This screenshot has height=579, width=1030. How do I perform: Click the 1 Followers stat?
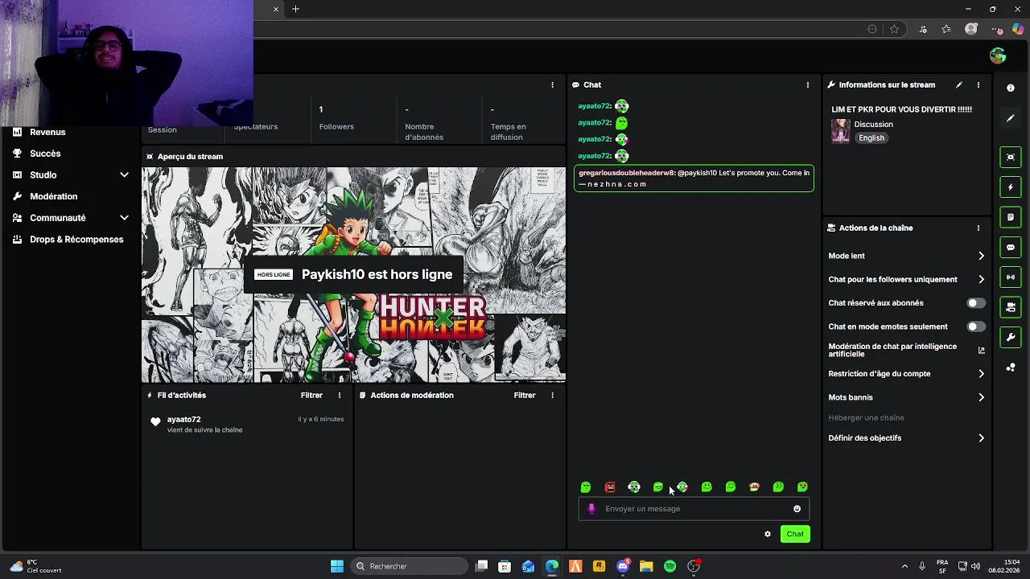(336, 117)
